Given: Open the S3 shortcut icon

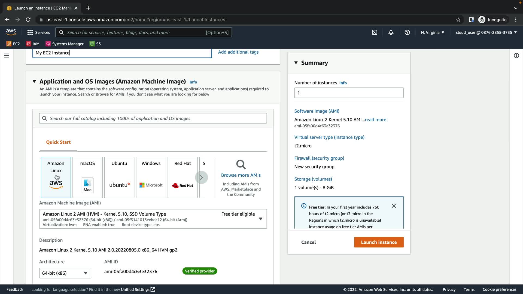Looking at the screenshot, I should [95, 44].
